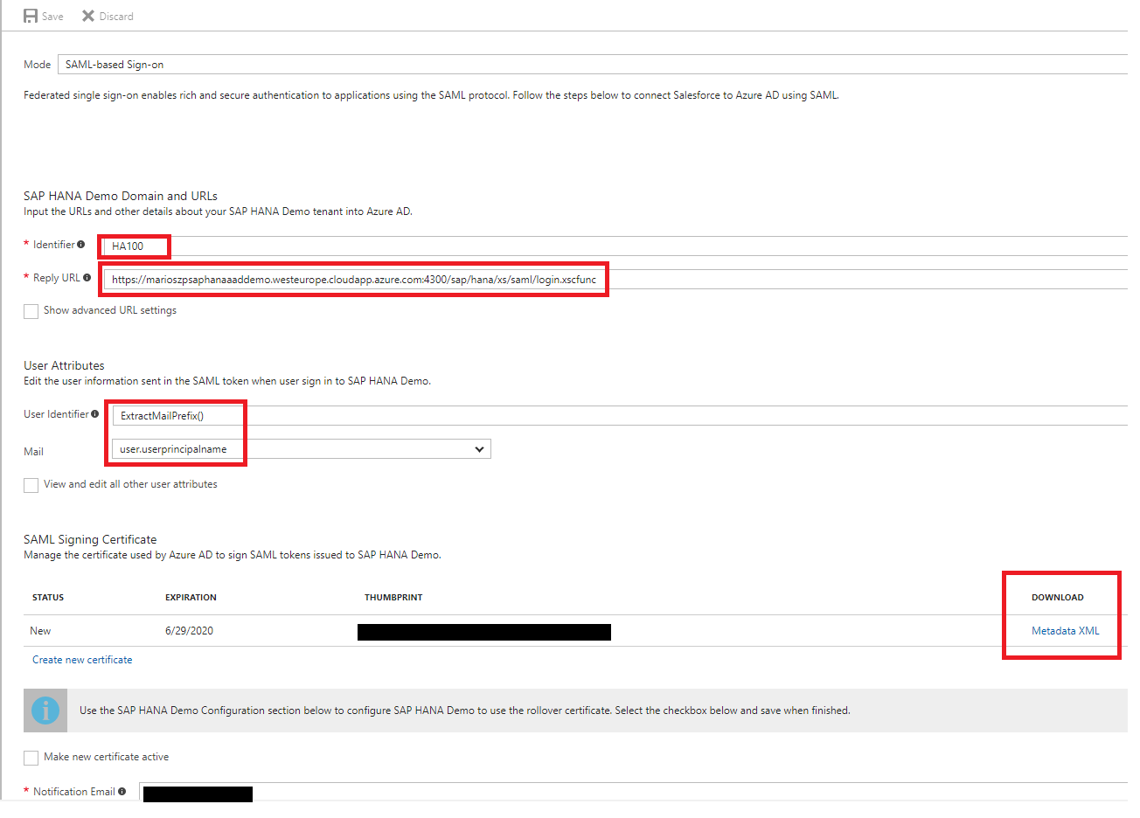
Task: Click the SAML Signing Certificate heading
Action: point(90,539)
